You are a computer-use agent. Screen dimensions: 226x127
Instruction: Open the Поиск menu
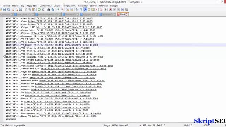[x=15, y=6]
